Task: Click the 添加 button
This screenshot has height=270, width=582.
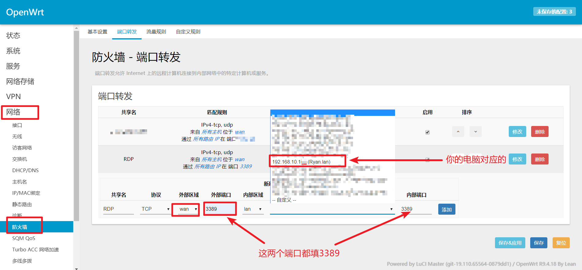Action: 447,209
